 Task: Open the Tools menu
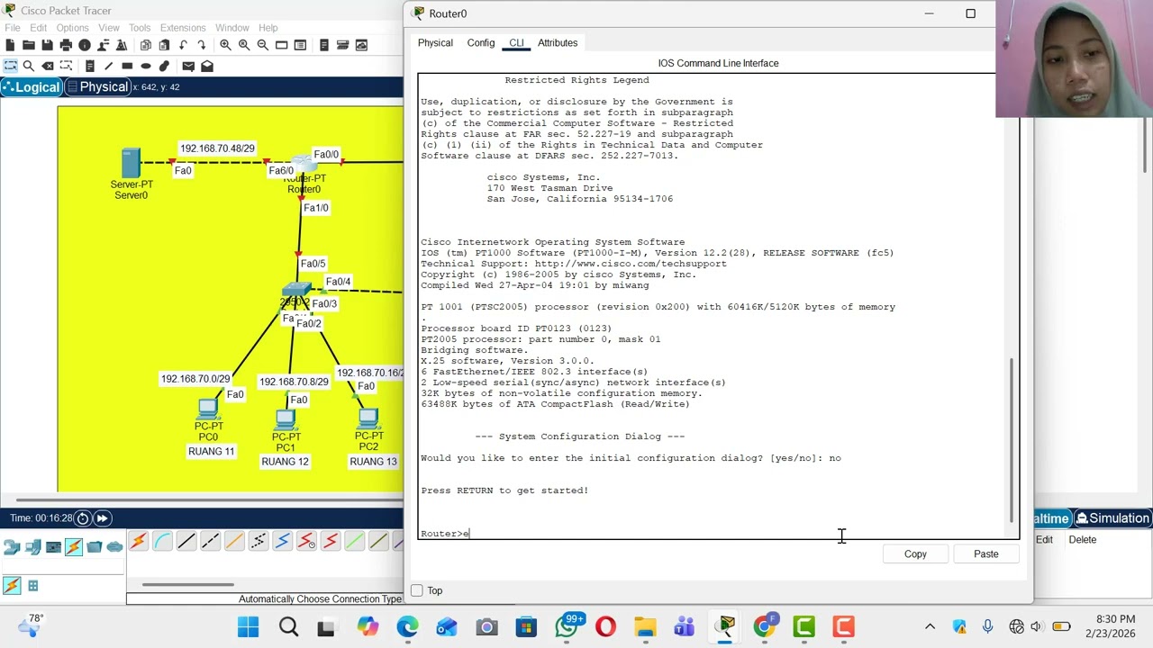[x=140, y=28]
